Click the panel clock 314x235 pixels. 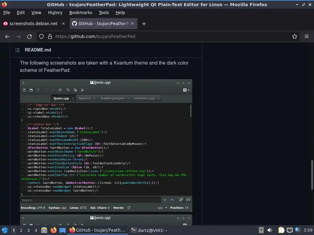[x=308, y=230]
